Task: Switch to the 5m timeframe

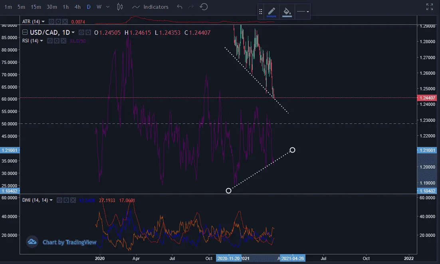Action: point(21,7)
